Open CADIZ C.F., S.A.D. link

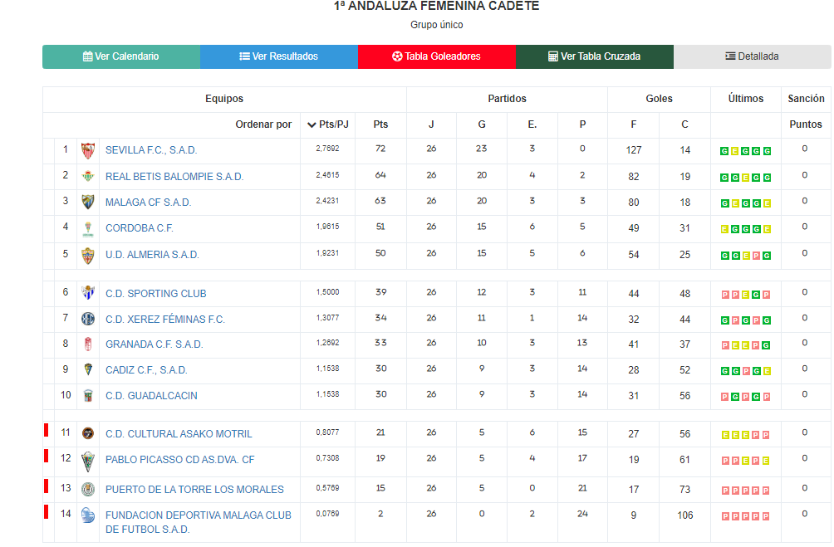[146, 370]
